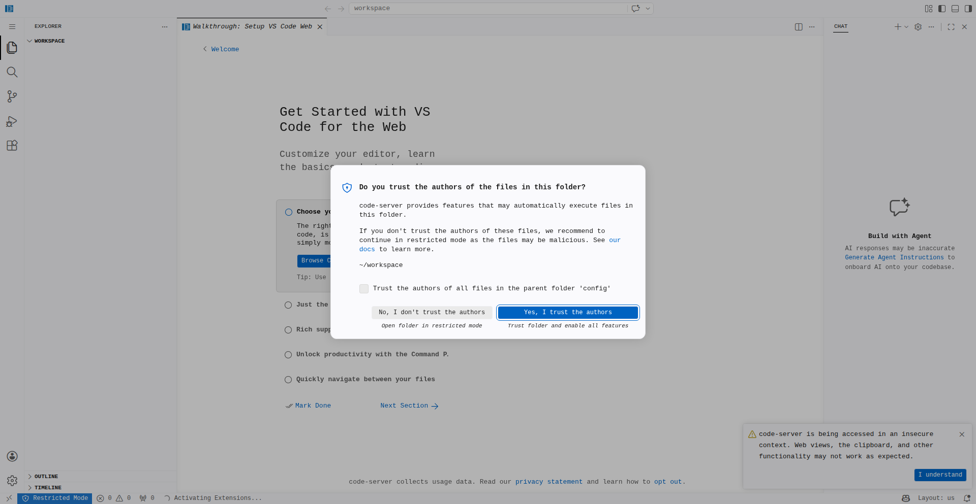The width and height of the screenshot is (976, 504).
Task: Select the Chat panel tab
Action: 841,26
